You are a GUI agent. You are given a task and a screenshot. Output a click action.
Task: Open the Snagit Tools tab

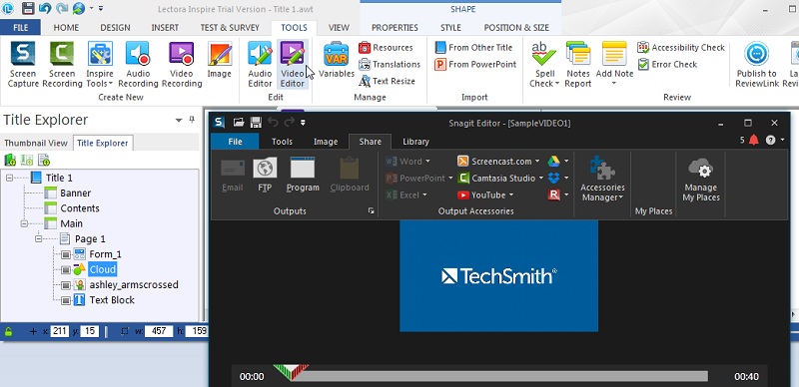click(x=282, y=142)
